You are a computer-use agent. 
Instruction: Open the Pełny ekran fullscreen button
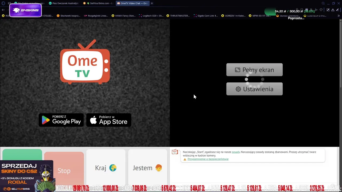[x=254, y=70]
